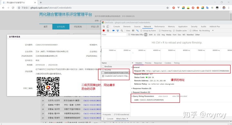Screen dimensions: 232x125
Task: Tick the Disable cache checkbox
Action: pyautogui.click(x=174, y=31)
